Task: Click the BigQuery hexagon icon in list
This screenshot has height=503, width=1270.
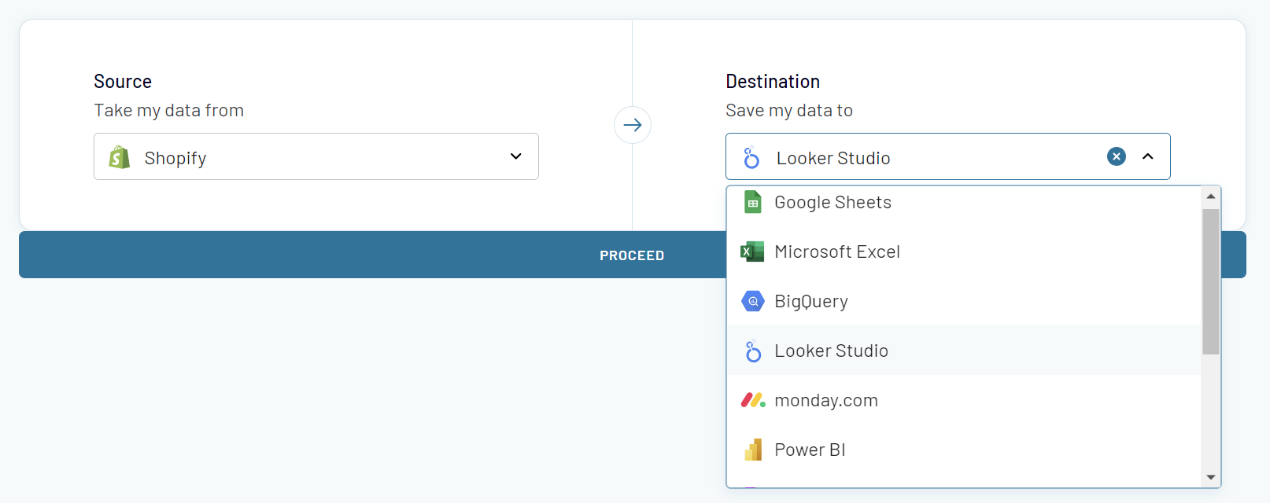Action: tap(753, 301)
